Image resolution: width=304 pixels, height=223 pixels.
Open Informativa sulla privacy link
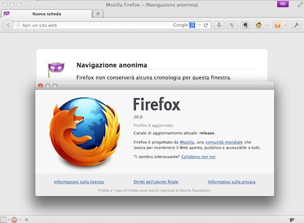(x=232, y=182)
